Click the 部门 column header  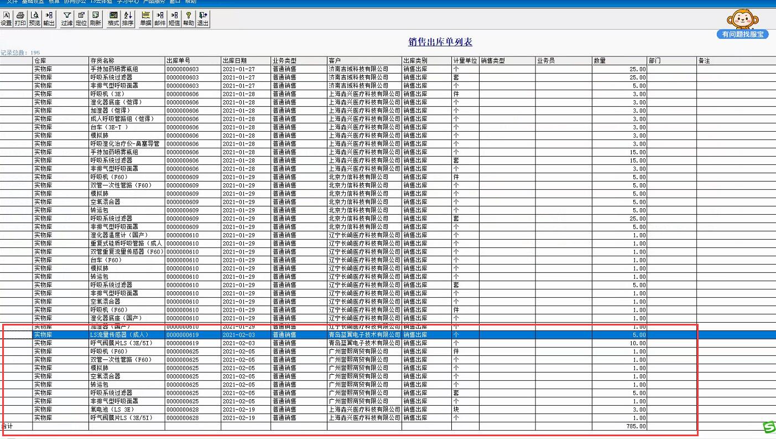coord(671,60)
